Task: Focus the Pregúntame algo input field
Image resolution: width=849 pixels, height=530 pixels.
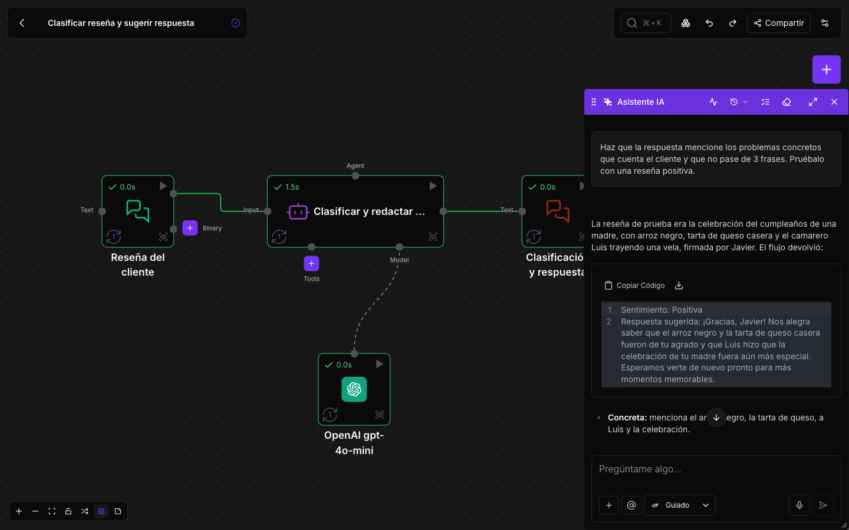Action: [716, 469]
